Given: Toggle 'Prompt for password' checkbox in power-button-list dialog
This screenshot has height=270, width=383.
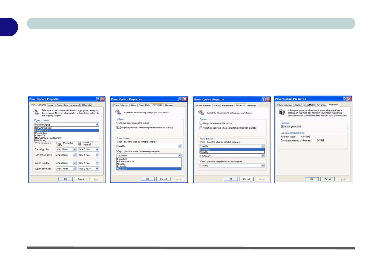Looking at the screenshot, I should click(118, 127).
